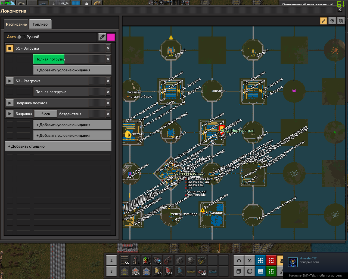
Task: Switch the Авто/Ручной mode toggle
Action: point(21,37)
